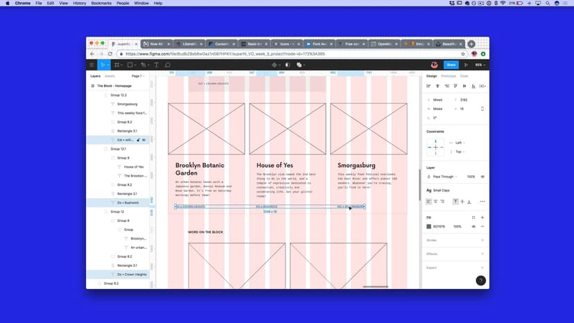Add a new fill with plus icon
The image size is (574, 323).
[482, 218]
